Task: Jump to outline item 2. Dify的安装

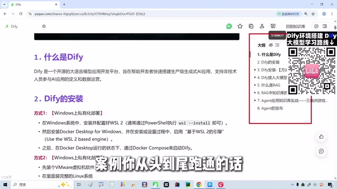Action: pos(269,62)
